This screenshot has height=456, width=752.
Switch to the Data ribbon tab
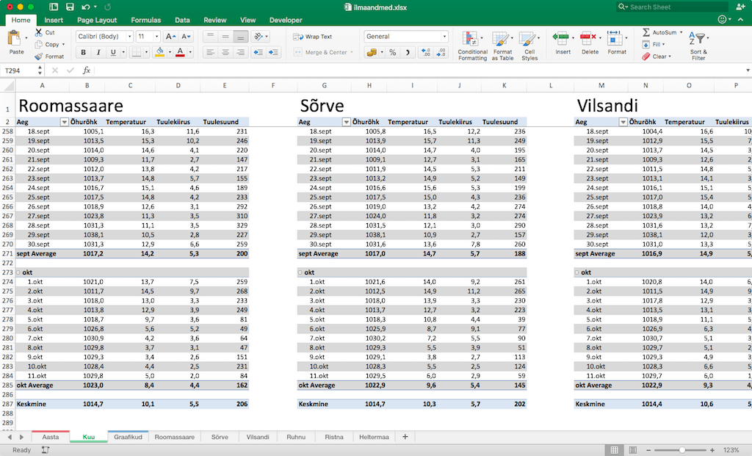coord(182,20)
